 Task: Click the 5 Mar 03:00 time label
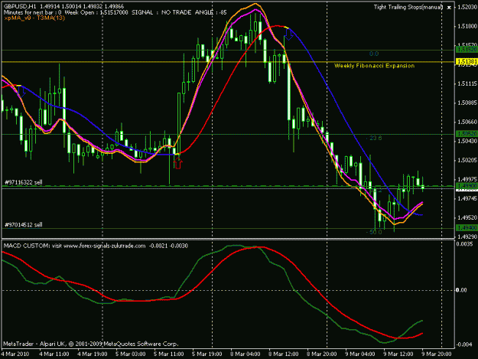(x=131, y=354)
